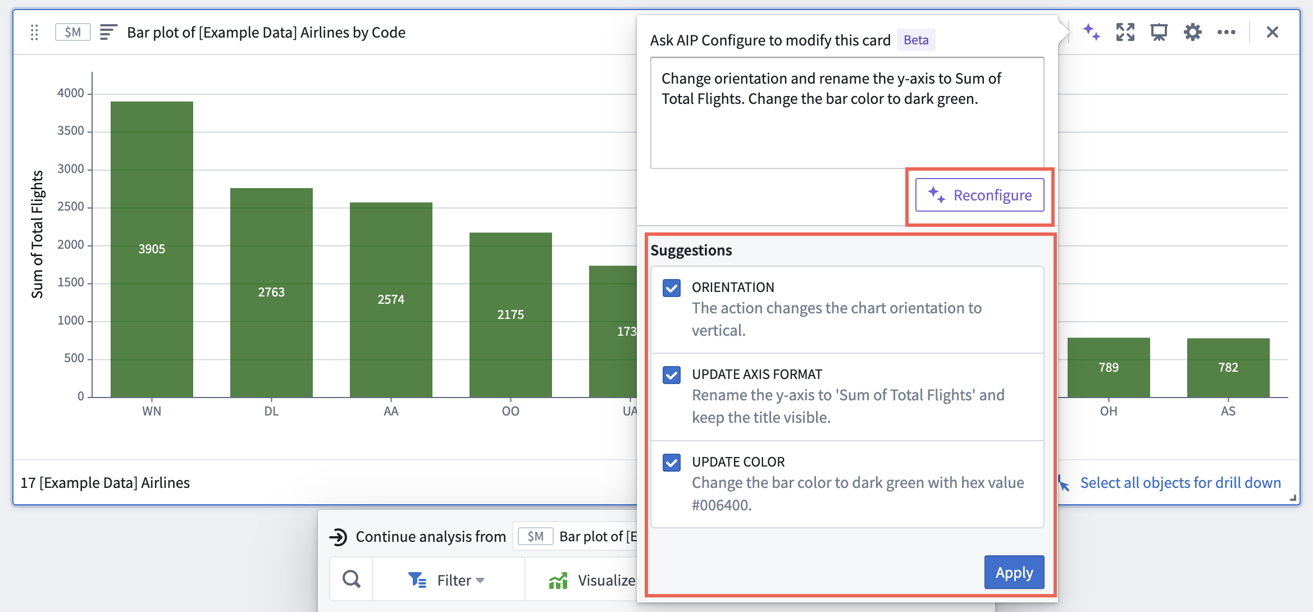The width and height of the screenshot is (1313, 612).
Task: Click the $M badge in card header
Action: coord(73,33)
